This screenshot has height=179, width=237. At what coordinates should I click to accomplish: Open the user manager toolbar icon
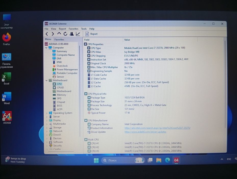tap(72, 34)
